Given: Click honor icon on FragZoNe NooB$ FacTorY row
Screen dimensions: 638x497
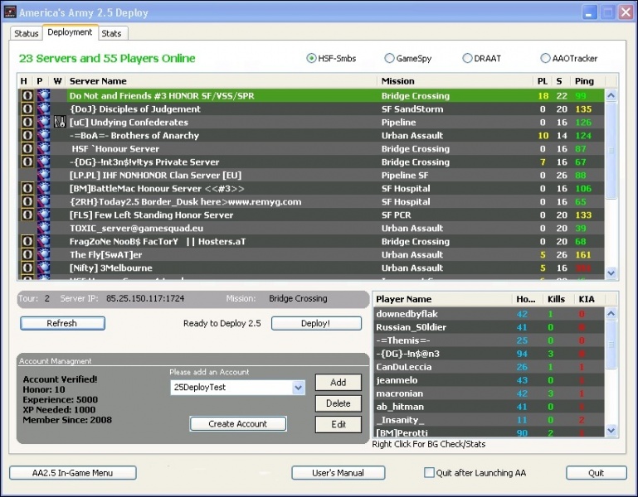Looking at the screenshot, I should pos(27,241).
